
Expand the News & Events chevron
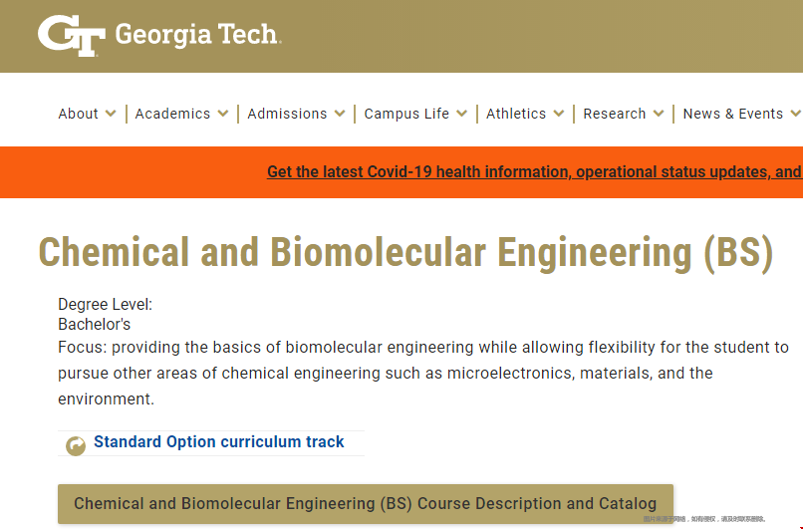pos(796,114)
